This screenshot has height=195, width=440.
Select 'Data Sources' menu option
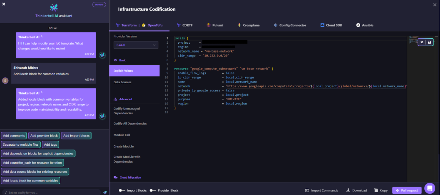coord(122,82)
